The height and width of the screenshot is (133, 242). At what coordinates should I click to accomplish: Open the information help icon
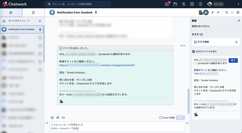(200, 4)
